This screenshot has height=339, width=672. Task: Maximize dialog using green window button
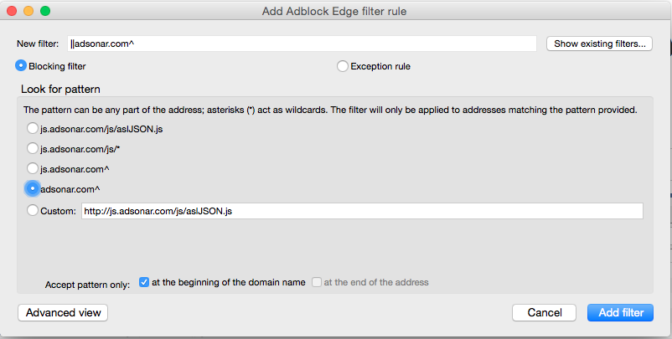coord(45,11)
